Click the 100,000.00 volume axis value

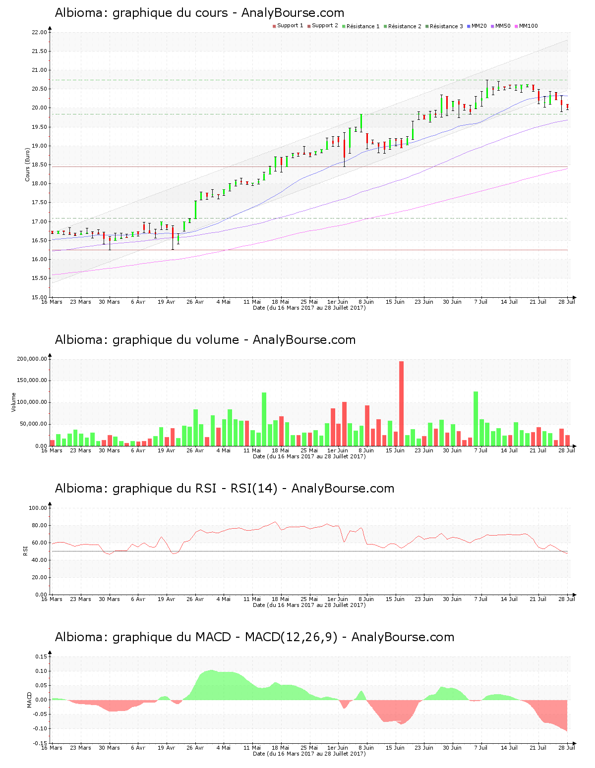32,402
